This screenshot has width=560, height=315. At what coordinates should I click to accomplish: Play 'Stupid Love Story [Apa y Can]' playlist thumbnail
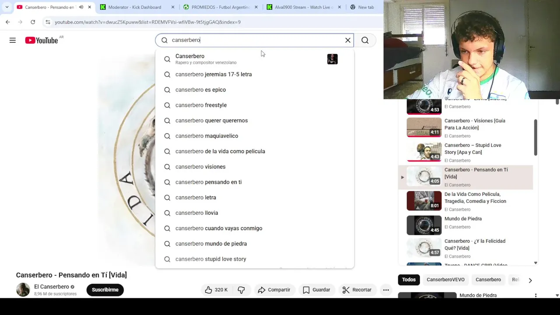[x=424, y=152]
